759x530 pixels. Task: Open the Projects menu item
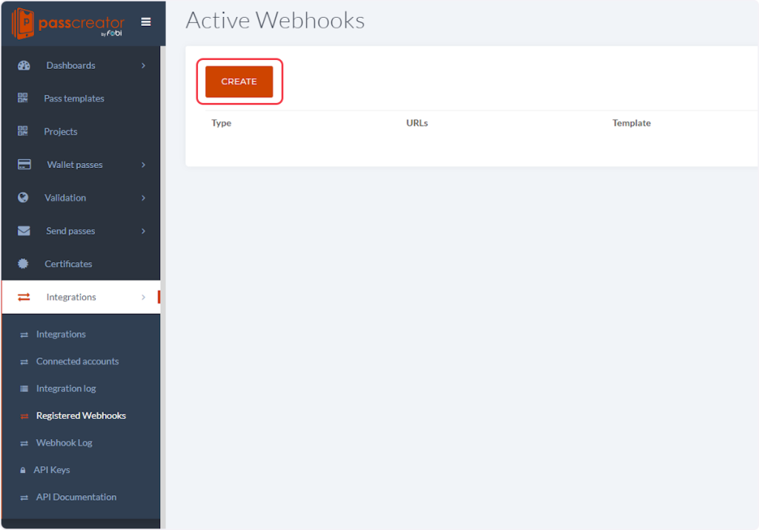pos(61,132)
